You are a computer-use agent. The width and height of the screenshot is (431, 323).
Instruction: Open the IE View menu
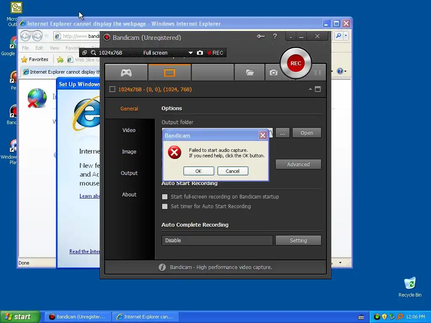(54, 48)
